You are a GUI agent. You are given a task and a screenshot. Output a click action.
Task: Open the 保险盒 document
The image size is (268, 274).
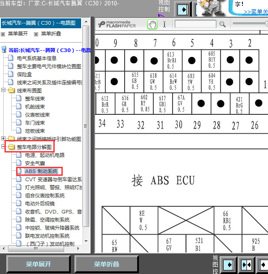point(24,74)
